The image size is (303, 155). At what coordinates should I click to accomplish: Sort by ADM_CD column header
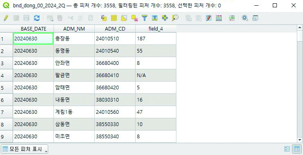115,29
